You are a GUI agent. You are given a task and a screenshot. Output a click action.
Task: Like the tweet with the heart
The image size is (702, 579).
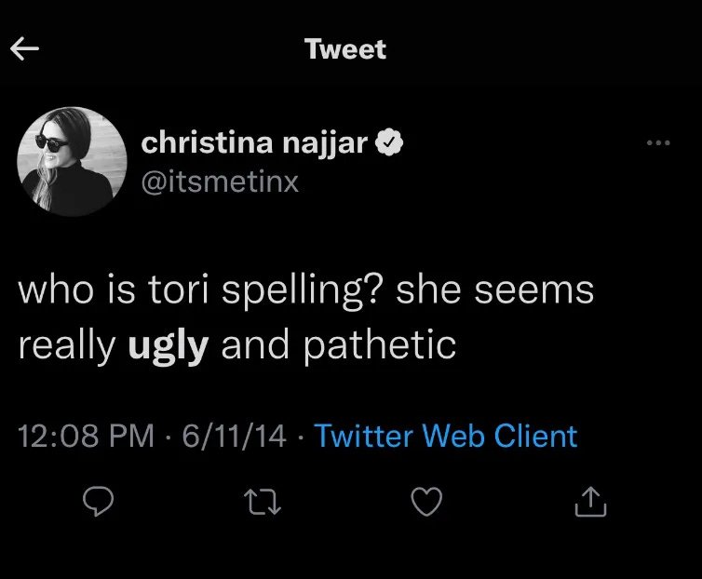tap(425, 503)
